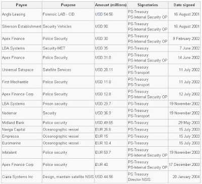
Task: Click the blue USD link in Anglo Leasing row
Action: point(99,14)
